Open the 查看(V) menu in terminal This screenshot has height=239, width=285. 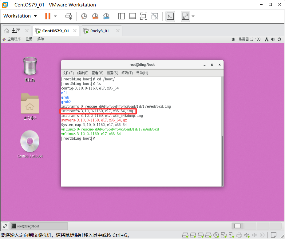tap(97, 73)
